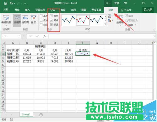This screenshot has height=122, width=157.
Task: Select the row 3 header
Action: 3,54
